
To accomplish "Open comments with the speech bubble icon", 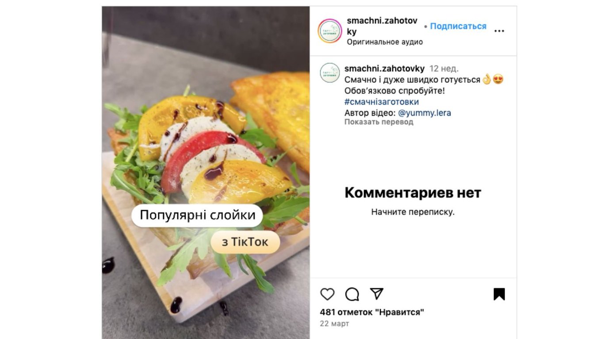I will [352, 294].
